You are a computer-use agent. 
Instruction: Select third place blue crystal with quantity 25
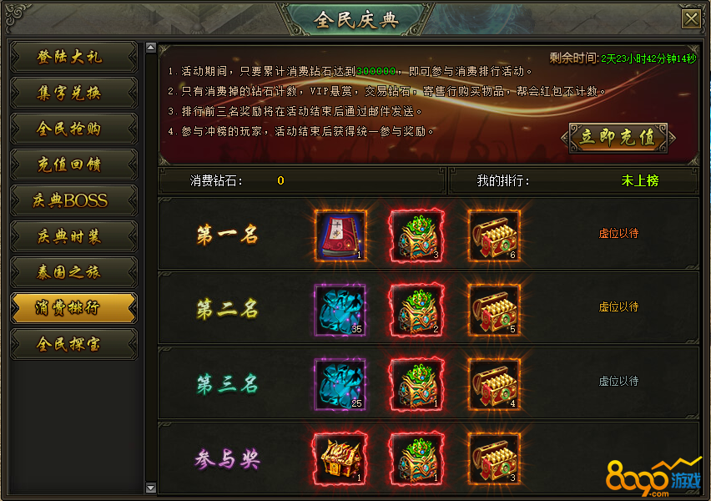(x=340, y=384)
